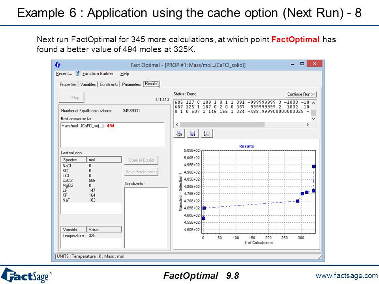Image resolution: width=379 pixels, height=284 pixels.
Task: Click the Value column header
Action: (104, 230)
